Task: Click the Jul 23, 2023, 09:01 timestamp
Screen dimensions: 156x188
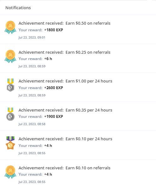Action: point(32,37)
